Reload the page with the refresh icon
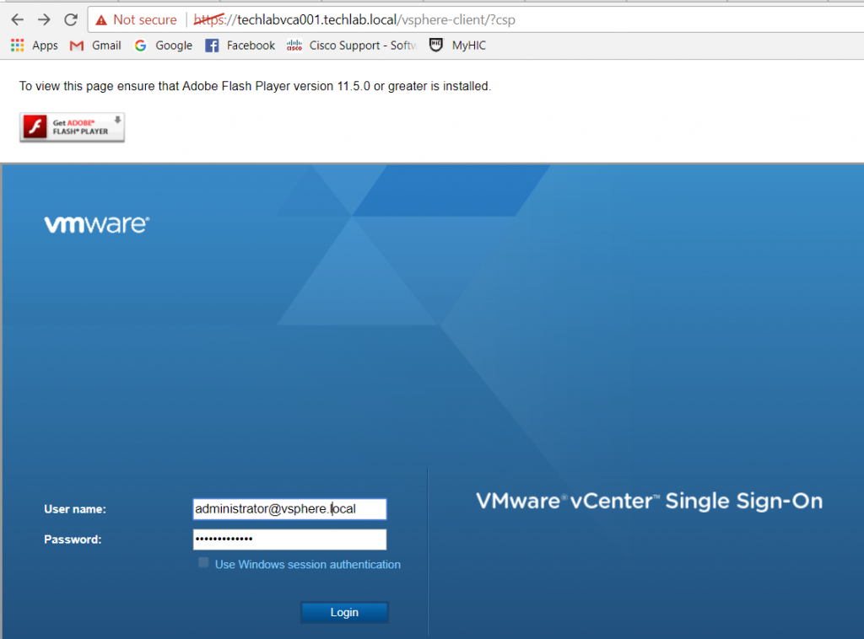The height and width of the screenshot is (639, 864). (71, 20)
